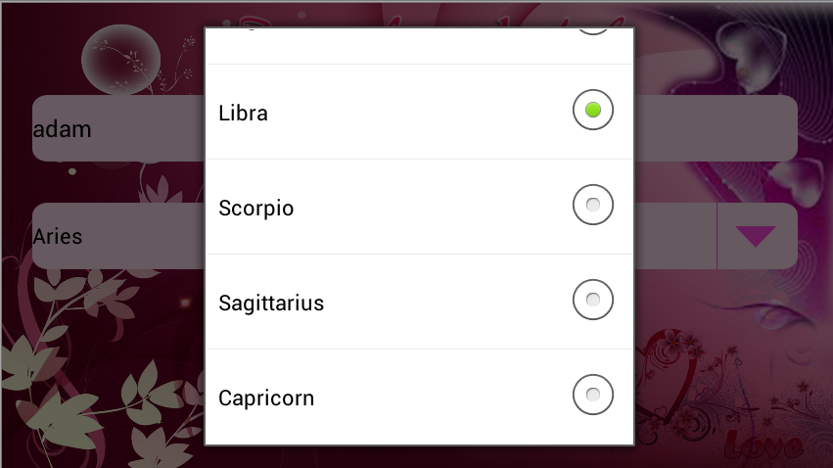The height and width of the screenshot is (468, 833).
Task: Select the Capricorn radio button
Action: (593, 395)
